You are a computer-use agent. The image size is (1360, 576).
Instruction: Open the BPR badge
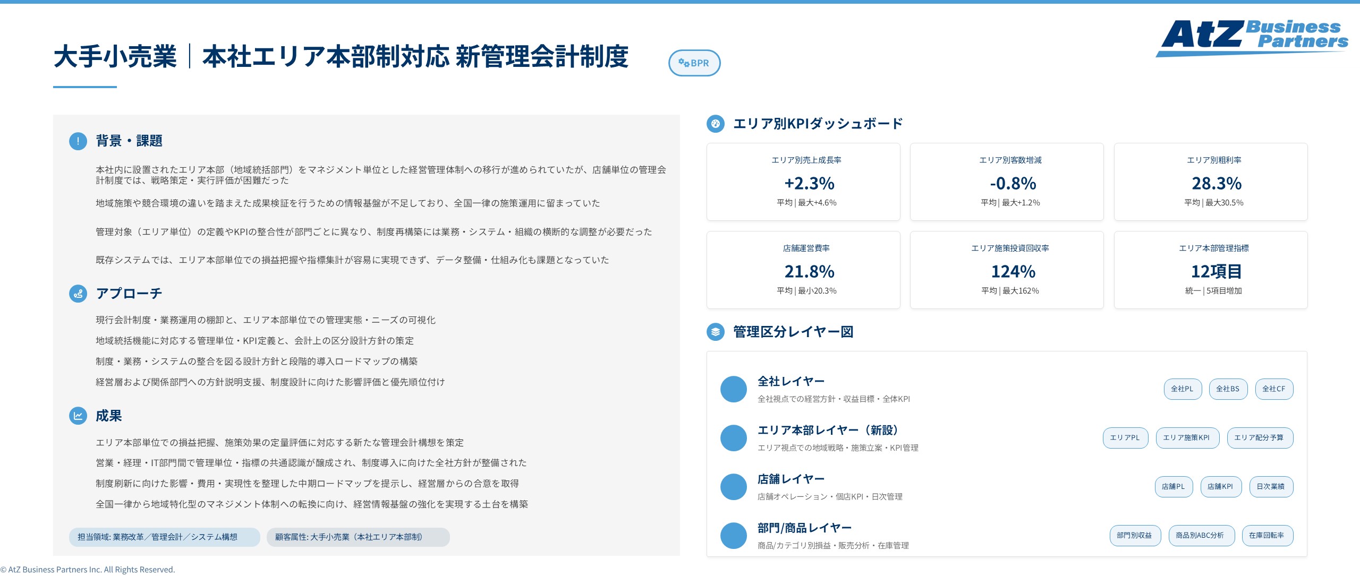pos(694,63)
